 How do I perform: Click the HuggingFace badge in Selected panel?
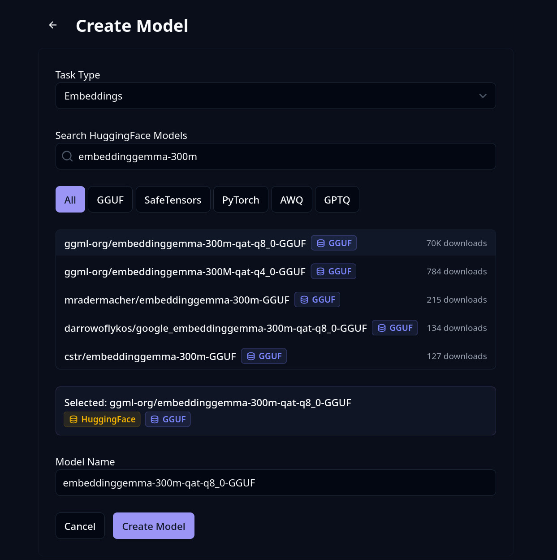click(102, 419)
